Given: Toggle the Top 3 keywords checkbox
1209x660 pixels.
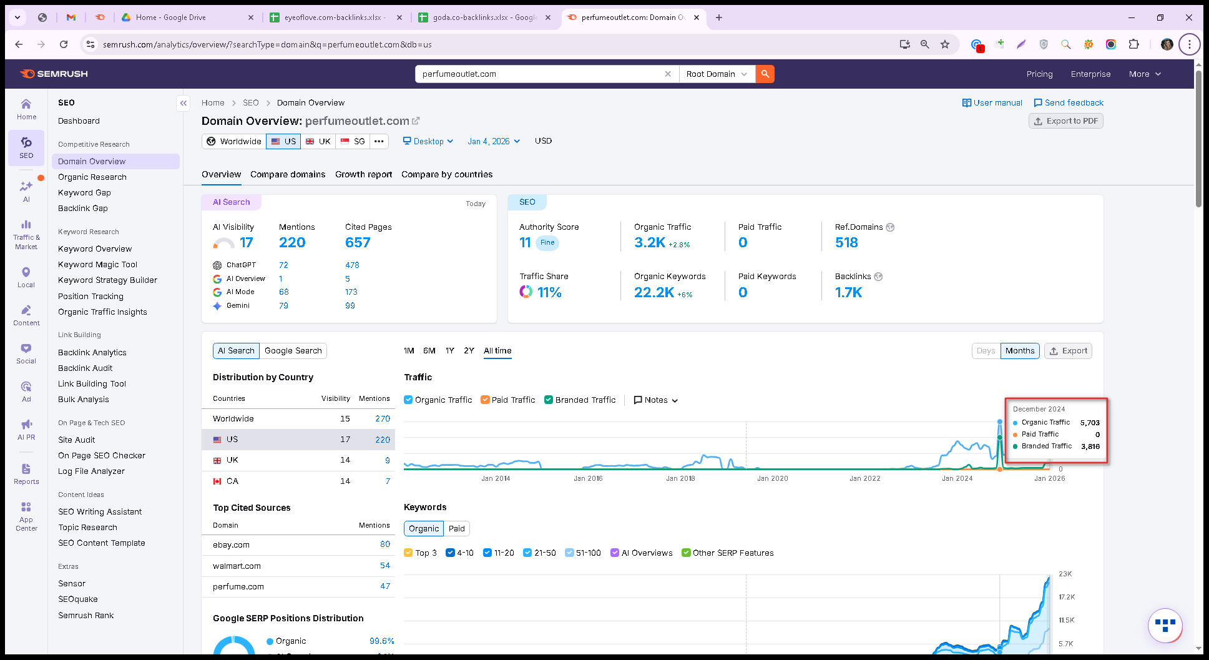Looking at the screenshot, I should click(408, 553).
